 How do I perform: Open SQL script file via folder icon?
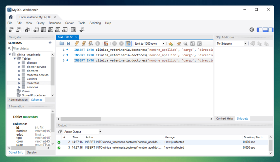(62, 44)
